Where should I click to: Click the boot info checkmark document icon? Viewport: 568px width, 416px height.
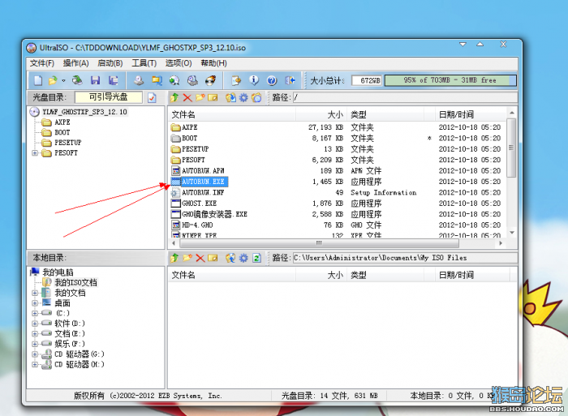tap(152, 98)
